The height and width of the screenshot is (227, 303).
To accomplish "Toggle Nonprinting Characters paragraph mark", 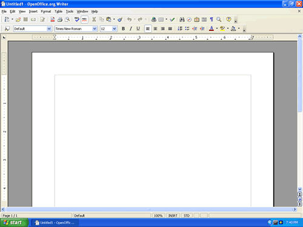I will (211, 19).
